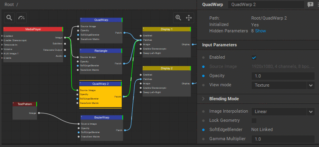319x147 pixels.
Task: Select the MediaPlayer node title
Action: pyautogui.click(x=33, y=29)
